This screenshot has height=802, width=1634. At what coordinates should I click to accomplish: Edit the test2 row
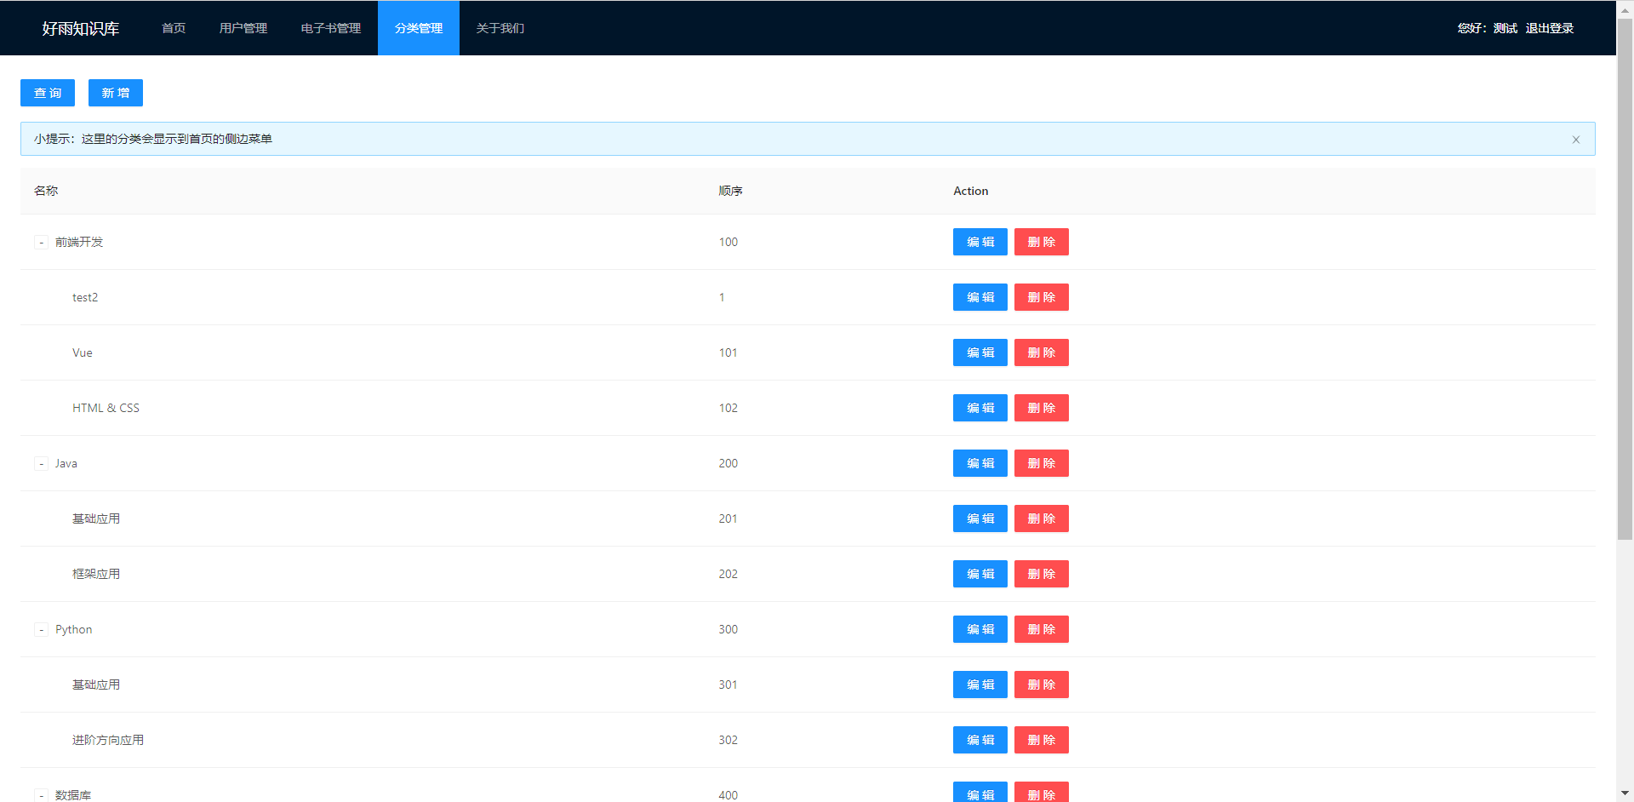pos(980,297)
